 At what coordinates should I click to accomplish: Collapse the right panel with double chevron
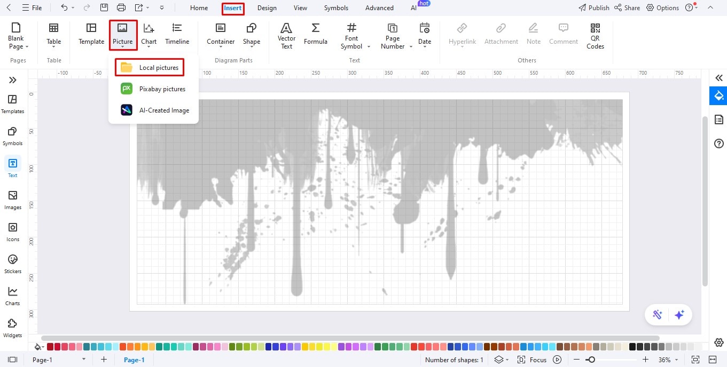click(718, 78)
